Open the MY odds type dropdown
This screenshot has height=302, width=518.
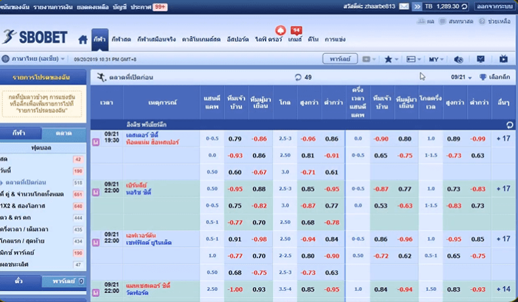coord(436,59)
